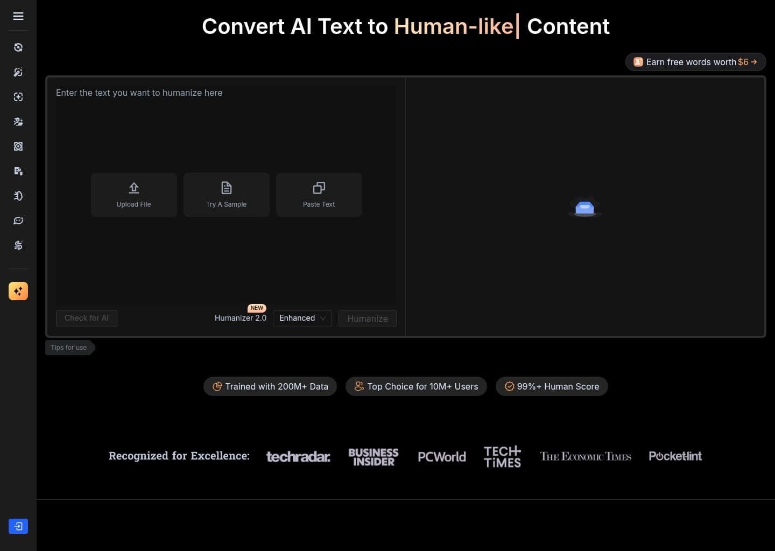
Task: Open the document sidebar icon
Action: click(18, 171)
